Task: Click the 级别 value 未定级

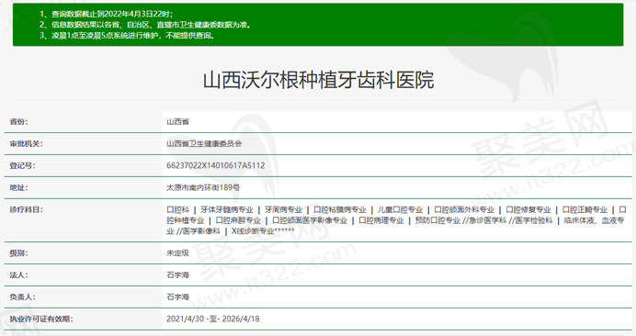Action: tap(177, 252)
